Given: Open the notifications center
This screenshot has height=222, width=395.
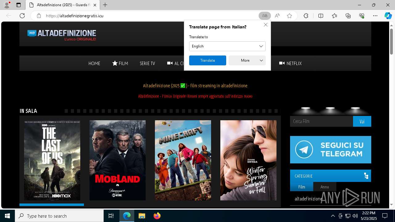Looking at the screenshot, I should [385, 216].
